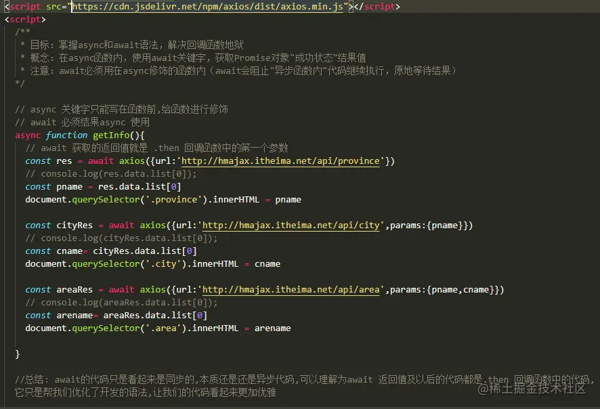Screen dimensions: 600x409
Task: Click comment line starting '// await 必须结果async'
Action: 82,123
